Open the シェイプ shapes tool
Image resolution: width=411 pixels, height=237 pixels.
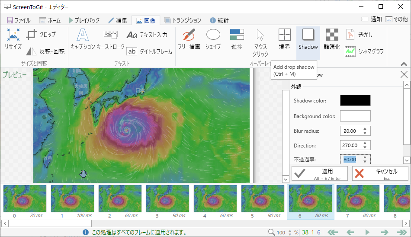pyautogui.click(x=213, y=39)
